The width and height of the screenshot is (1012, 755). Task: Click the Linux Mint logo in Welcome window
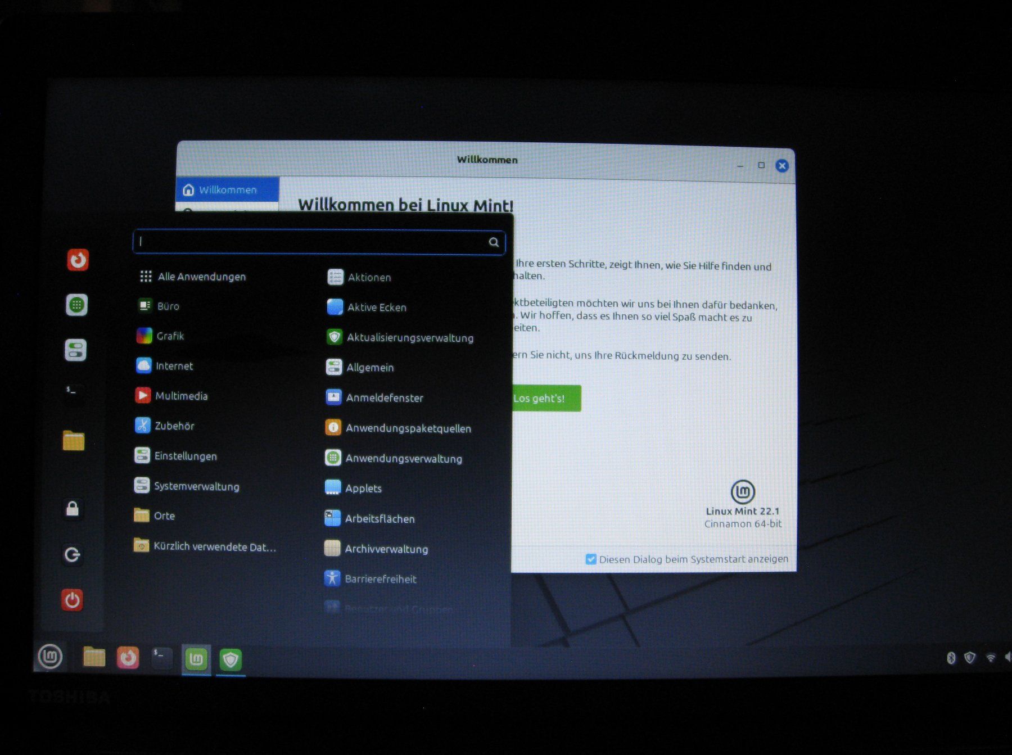pos(743,492)
